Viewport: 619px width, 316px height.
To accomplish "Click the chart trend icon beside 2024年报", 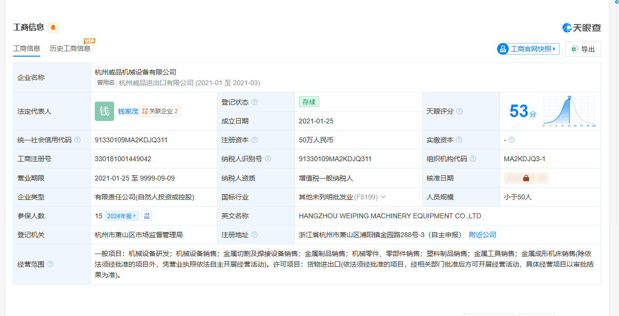I will coord(147,216).
